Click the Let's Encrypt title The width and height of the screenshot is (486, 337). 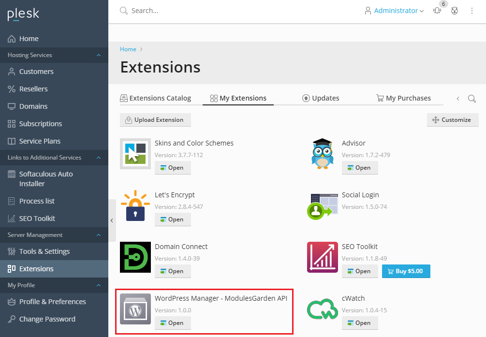coord(175,195)
